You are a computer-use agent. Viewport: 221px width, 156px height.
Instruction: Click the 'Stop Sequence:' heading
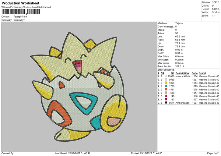click(x=166, y=70)
